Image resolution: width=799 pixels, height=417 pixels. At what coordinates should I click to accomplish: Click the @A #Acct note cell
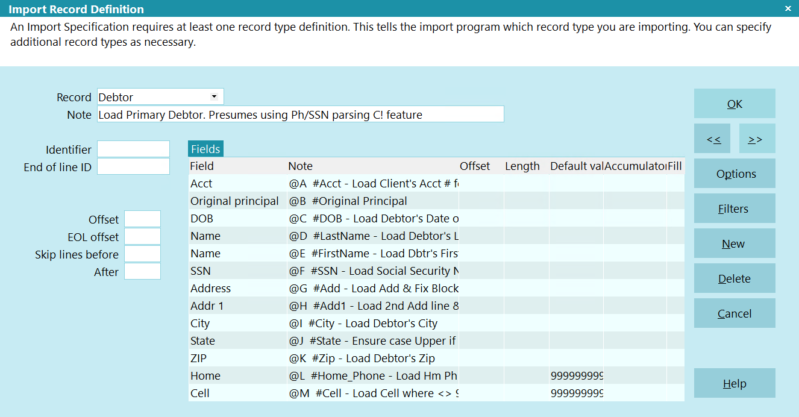tap(372, 183)
